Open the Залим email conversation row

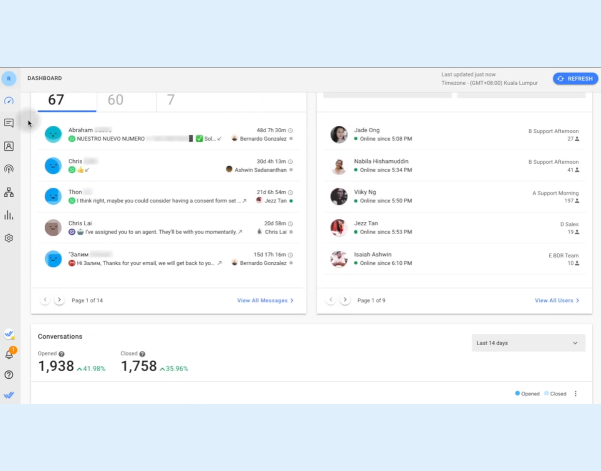point(169,258)
